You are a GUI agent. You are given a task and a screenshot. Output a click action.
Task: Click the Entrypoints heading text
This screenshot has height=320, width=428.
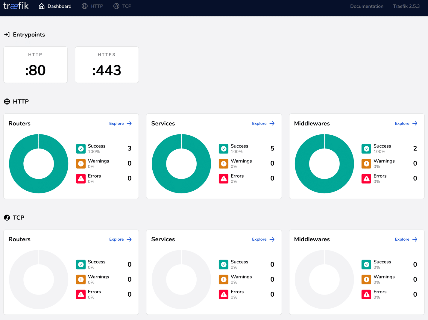point(29,35)
